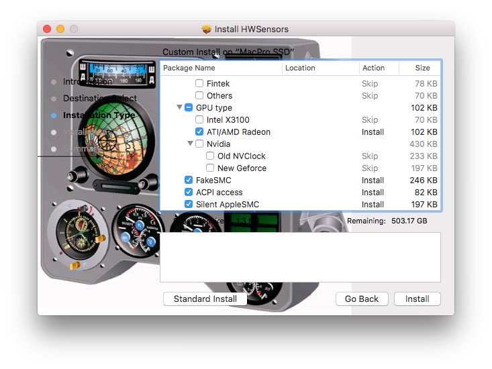
Task: Enable the Old NVClock checkbox
Action: pos(210,156)
